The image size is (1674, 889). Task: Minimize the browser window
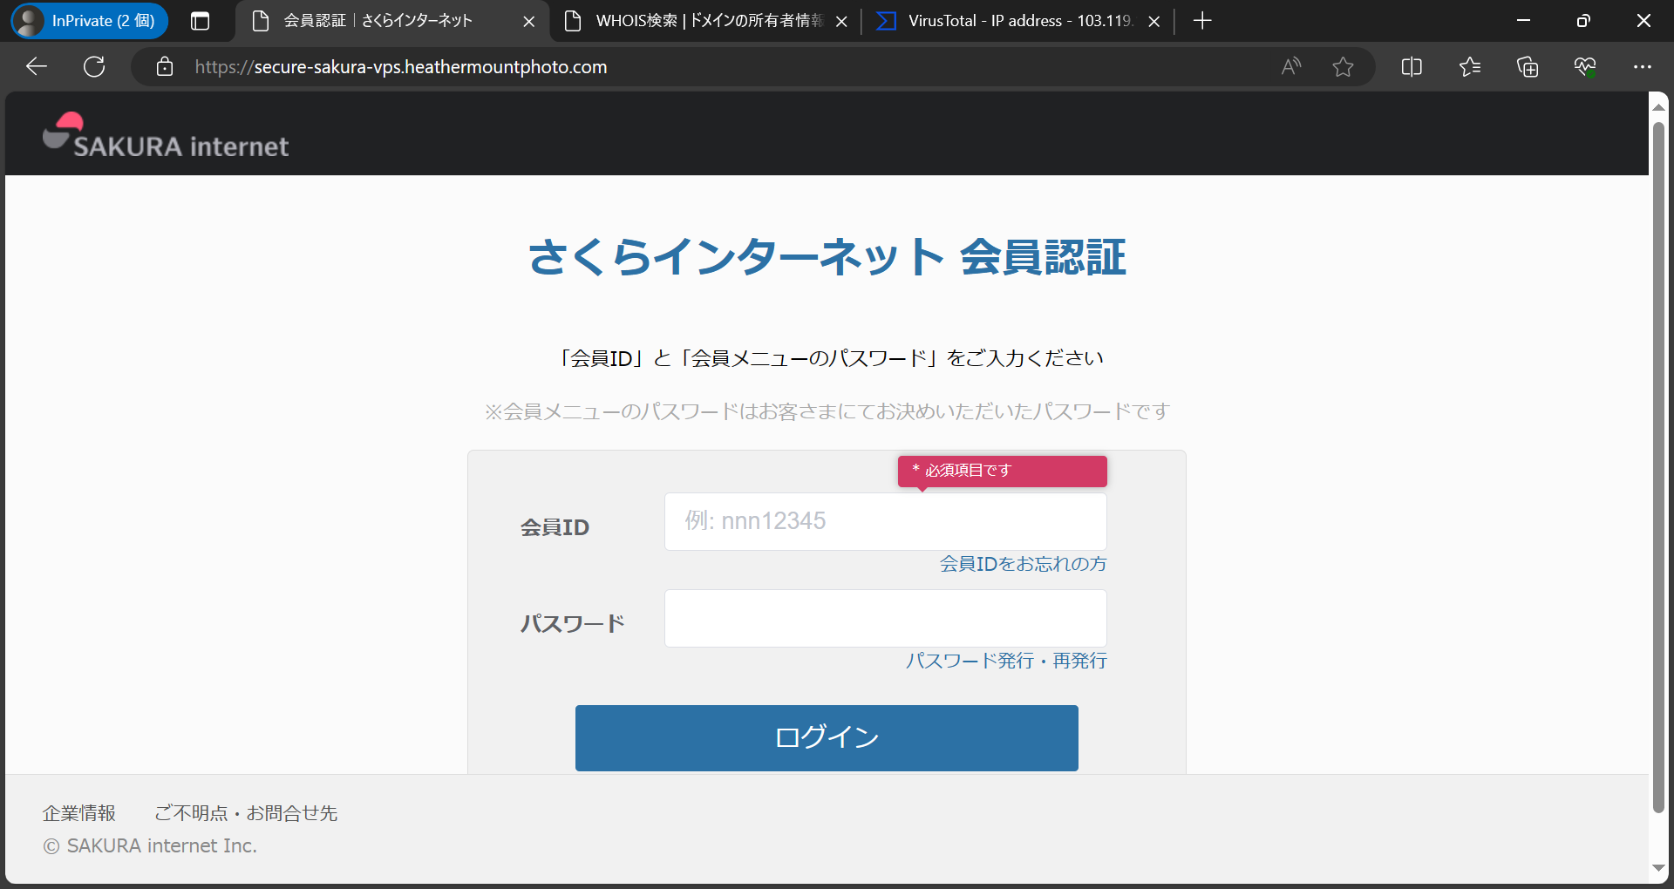[1523, 21]
